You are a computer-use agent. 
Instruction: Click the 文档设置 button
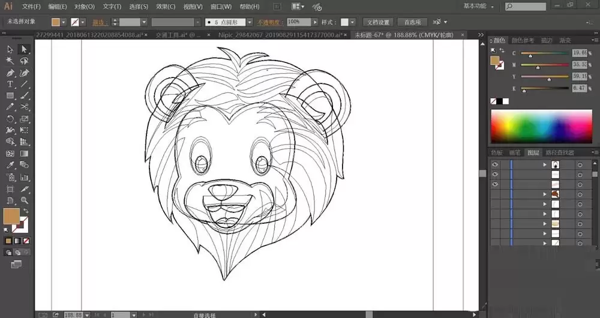[x=379, y=22]
